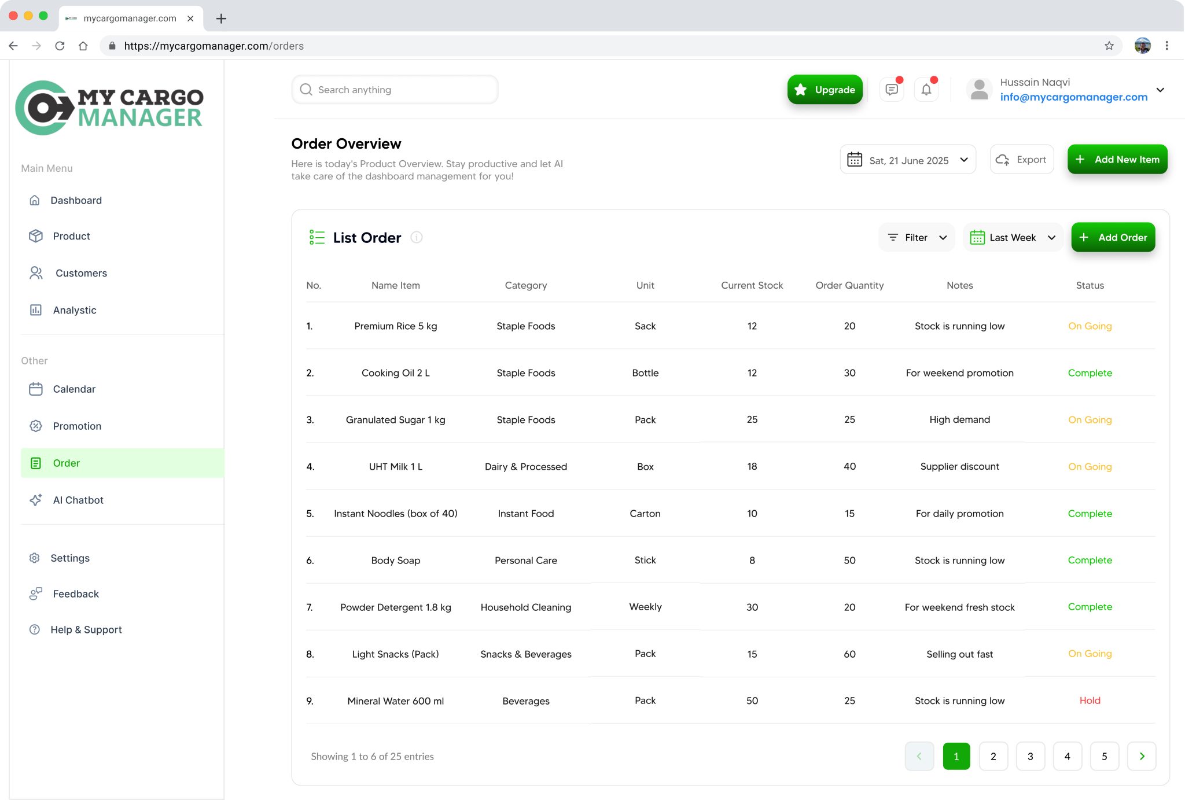Screen dimensions: 1185x800
Task: Open Customers in the sidebar
Action: (81, 273)
